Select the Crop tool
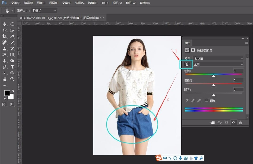 tap(5, 36)
